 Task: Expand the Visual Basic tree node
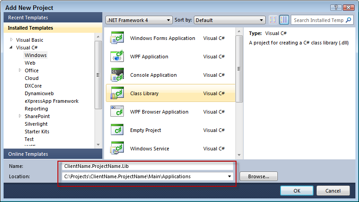pos(12,40)
